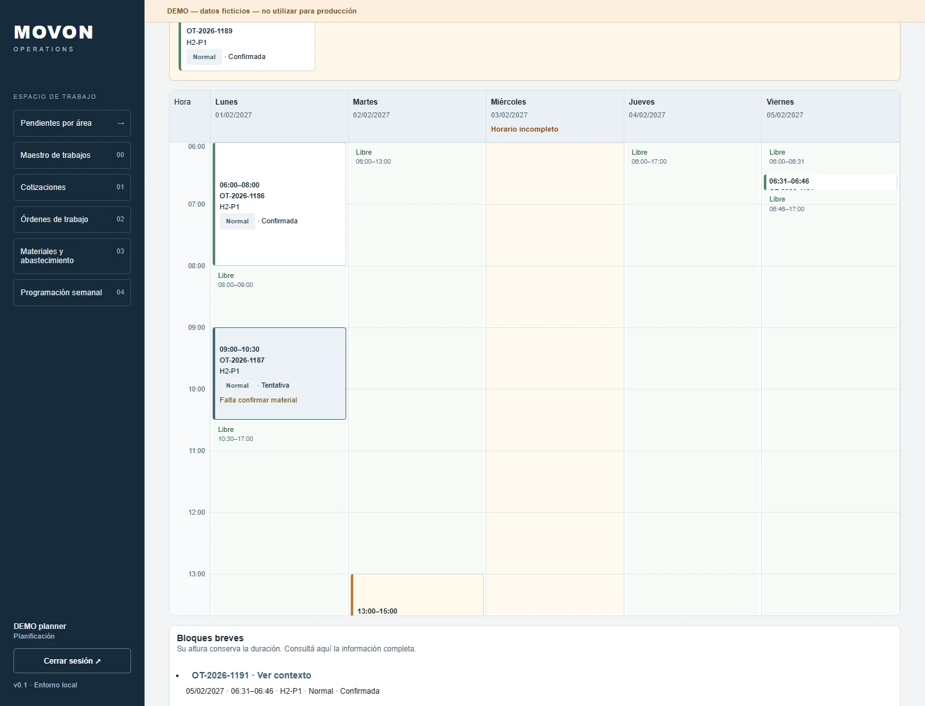Open Maestro de trabajos section
This screenshot has width=925, height=706.
coord(72,155)
